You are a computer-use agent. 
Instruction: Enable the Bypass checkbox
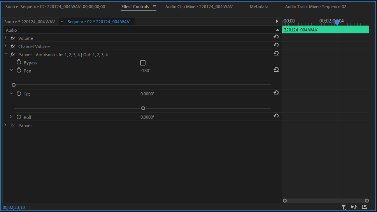143,63
